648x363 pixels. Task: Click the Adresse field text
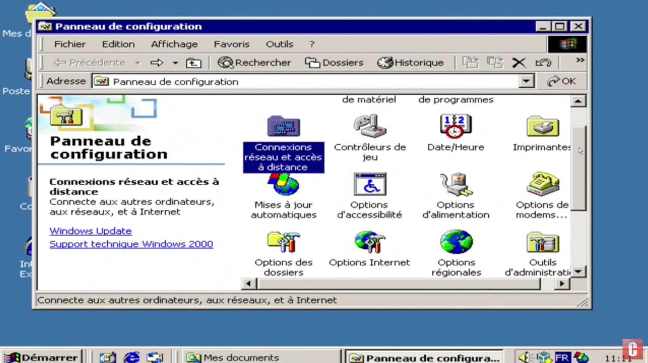coord(175,81)
